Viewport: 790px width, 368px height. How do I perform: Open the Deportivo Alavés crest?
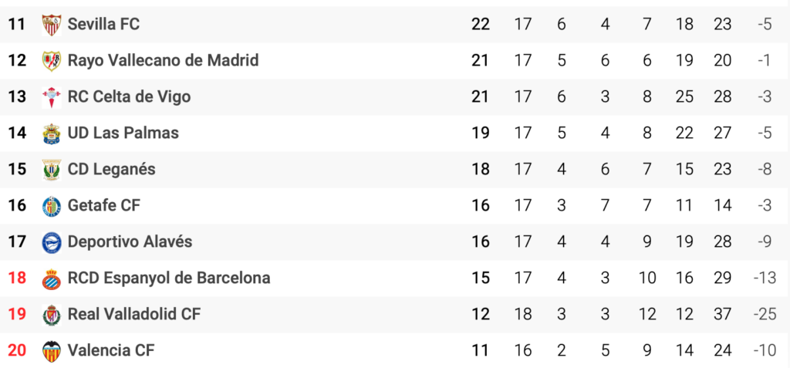pyautogui.click(x=52, y=242)
